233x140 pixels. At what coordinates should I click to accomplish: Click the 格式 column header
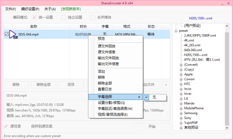pos(127,27)
